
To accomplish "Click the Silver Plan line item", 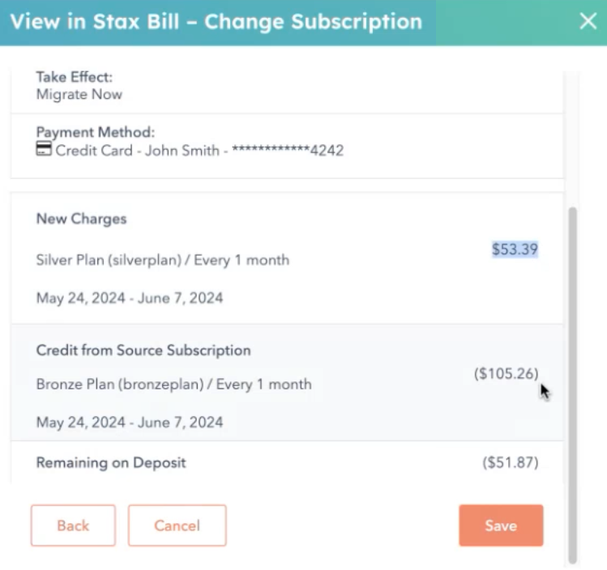I will pyautogui.click(x=163, y=260).
